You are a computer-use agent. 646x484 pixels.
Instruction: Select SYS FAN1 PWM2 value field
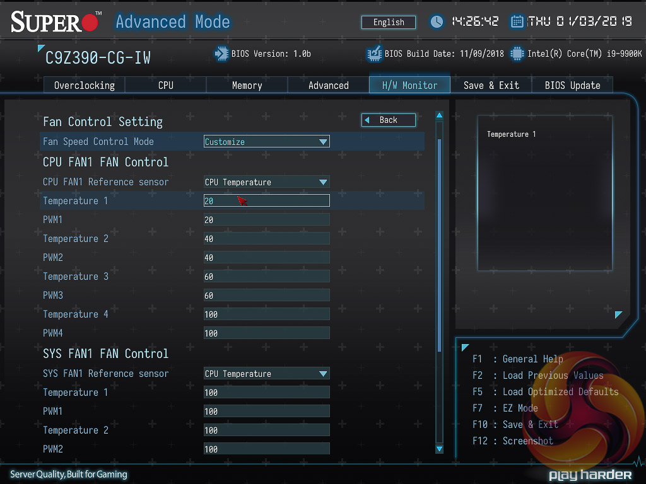(x=267, y=449)
